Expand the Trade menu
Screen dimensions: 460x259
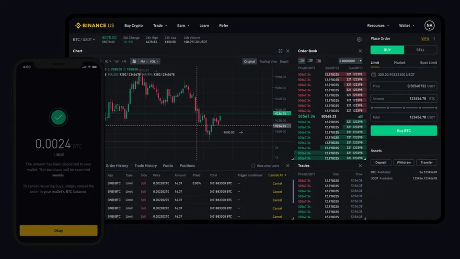(160, 25)
